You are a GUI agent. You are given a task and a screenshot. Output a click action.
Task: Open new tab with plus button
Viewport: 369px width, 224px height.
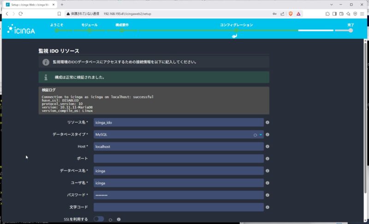(x=62, y=5)
